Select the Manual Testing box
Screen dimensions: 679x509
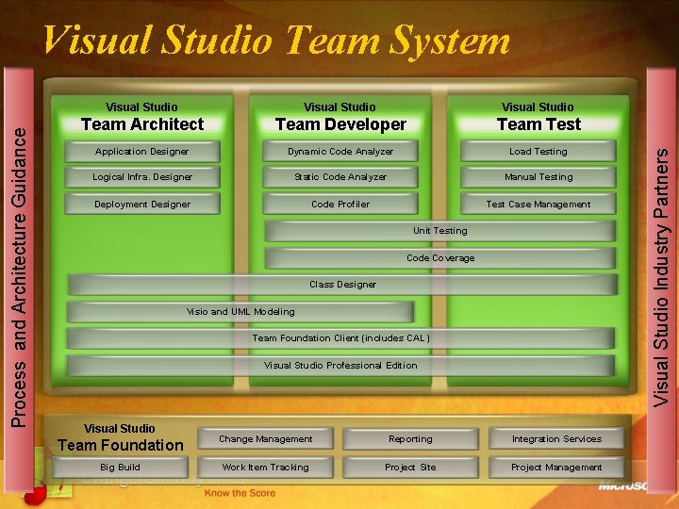coord(538,177)
